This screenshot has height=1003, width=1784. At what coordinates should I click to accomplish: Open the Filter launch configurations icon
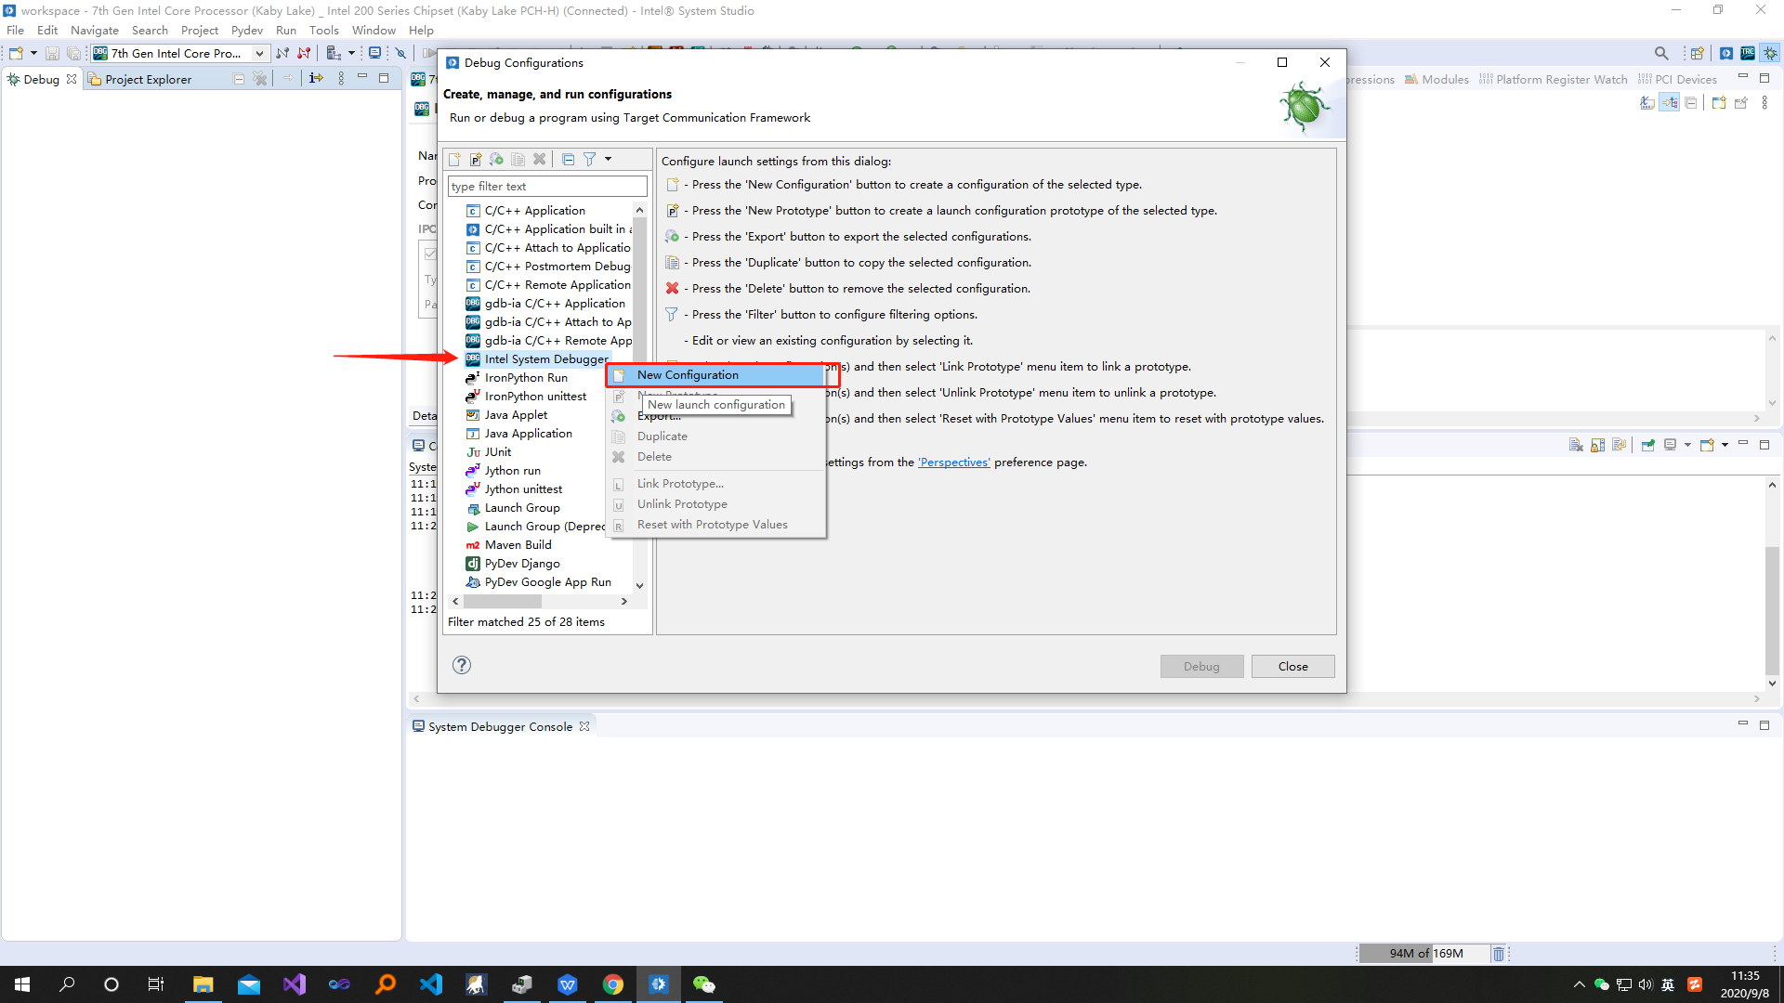point(592,159)
